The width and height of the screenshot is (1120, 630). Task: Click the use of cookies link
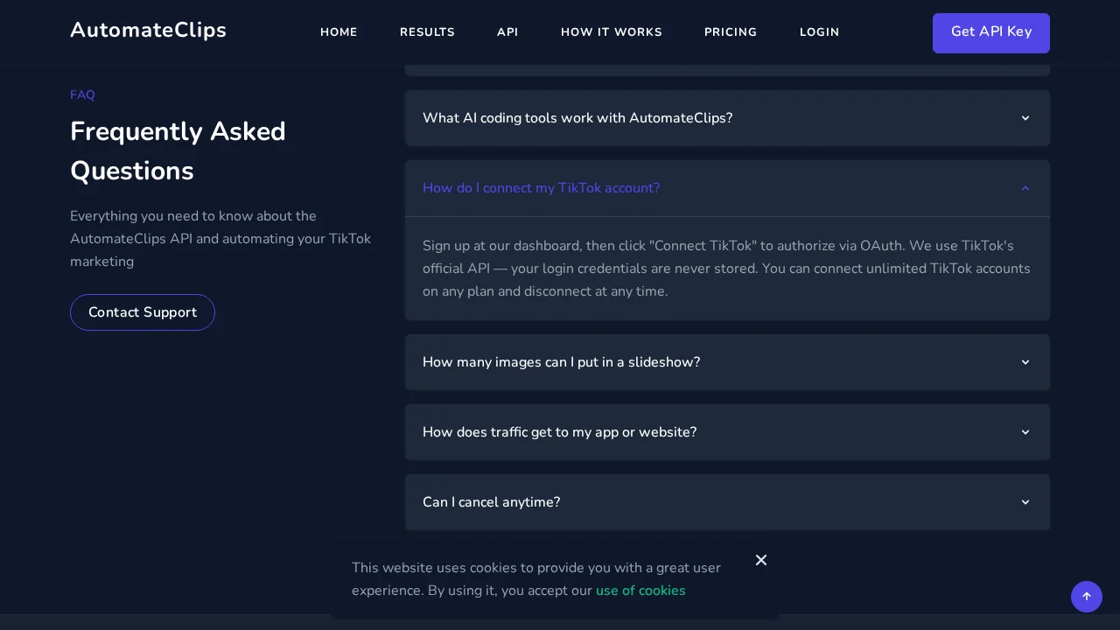[x=640, y=591]
